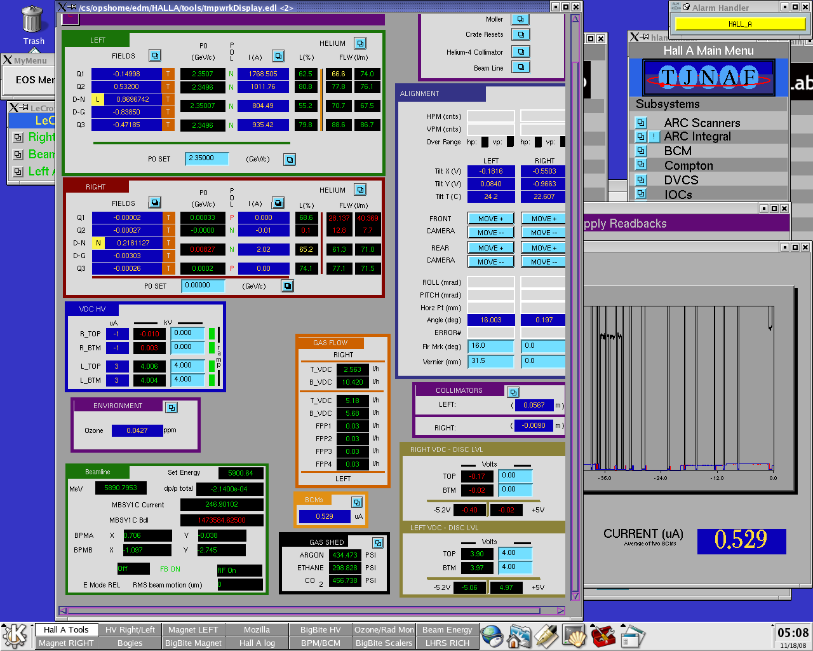
Task: Open the COLLIMATORS panel display icon
Action: (x=513, y=392)
